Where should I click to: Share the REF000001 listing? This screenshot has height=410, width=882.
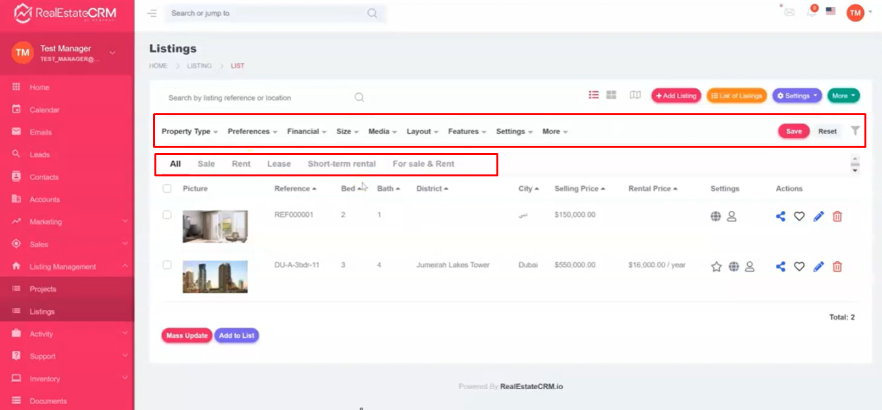coord(780,216)
